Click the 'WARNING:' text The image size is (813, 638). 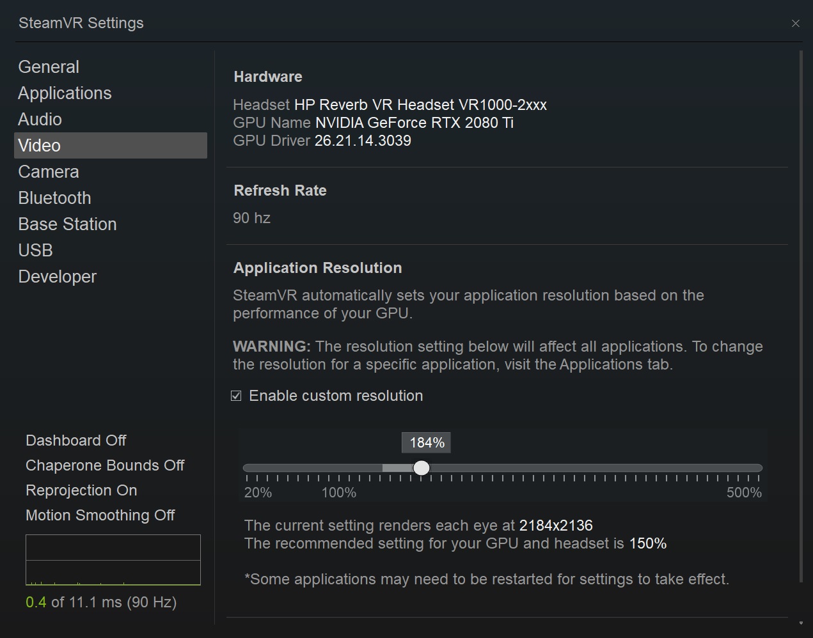pyautogui.click(x=272, y=346)
